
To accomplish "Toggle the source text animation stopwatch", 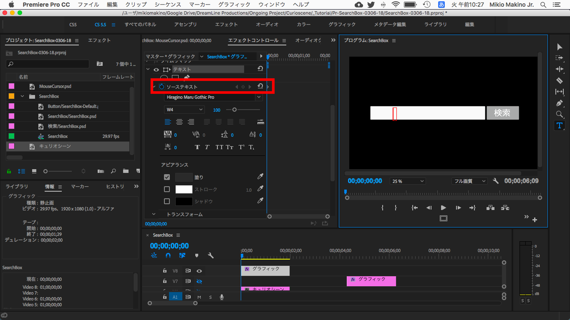I will point(161,87).
